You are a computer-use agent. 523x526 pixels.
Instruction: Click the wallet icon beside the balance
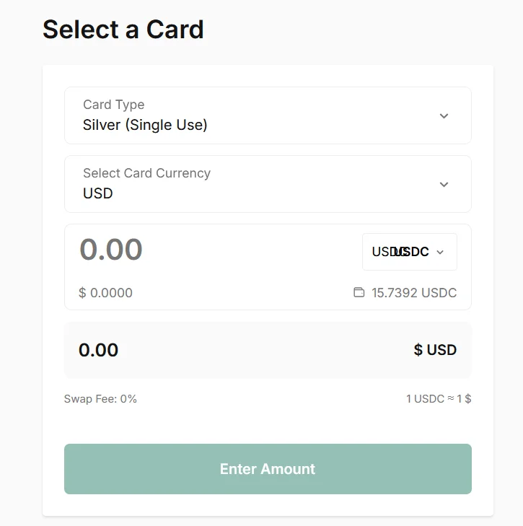pos(359,293)
